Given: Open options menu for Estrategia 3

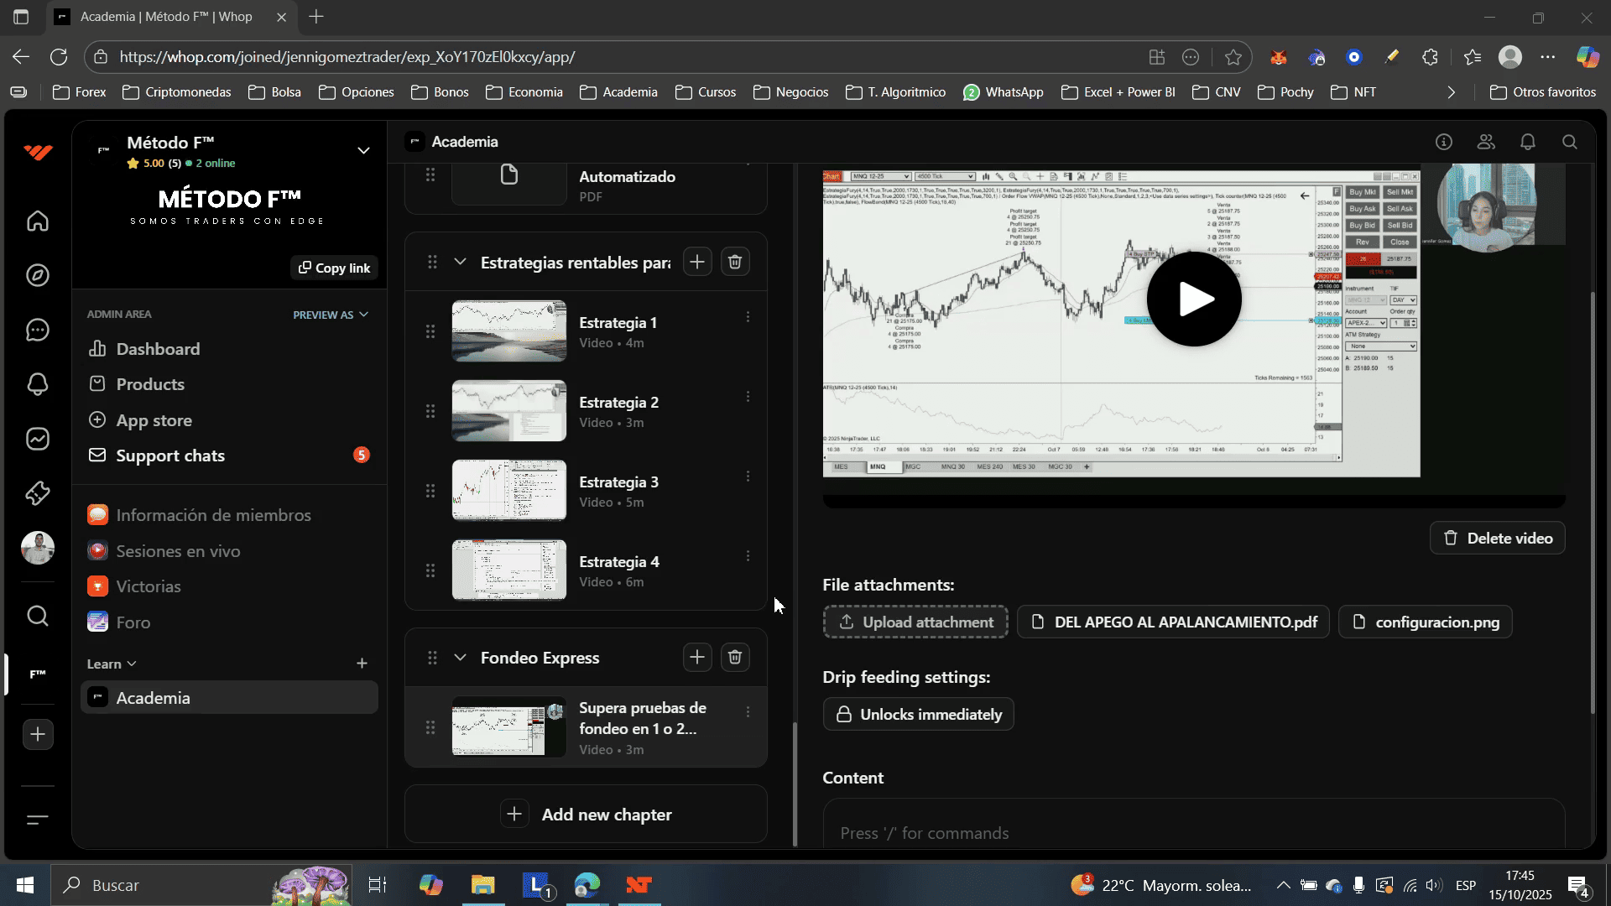Looking at the screenshot, I should click(748, 476).
